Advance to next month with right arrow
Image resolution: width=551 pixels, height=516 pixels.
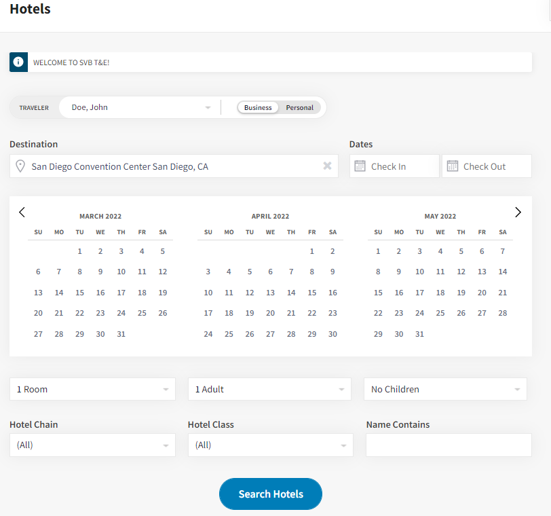pyautogui.click(x=518, y=212)
